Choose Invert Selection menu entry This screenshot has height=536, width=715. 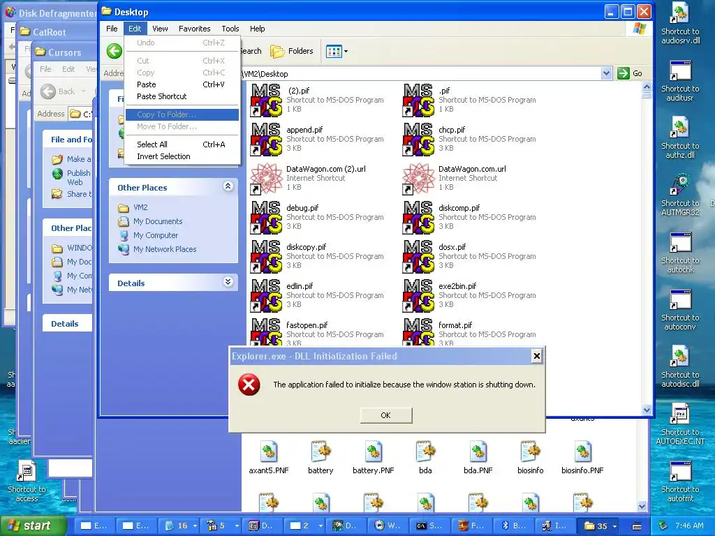tap(182, 156)
